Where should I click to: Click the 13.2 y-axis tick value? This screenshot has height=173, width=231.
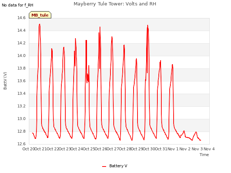[21, 106]
